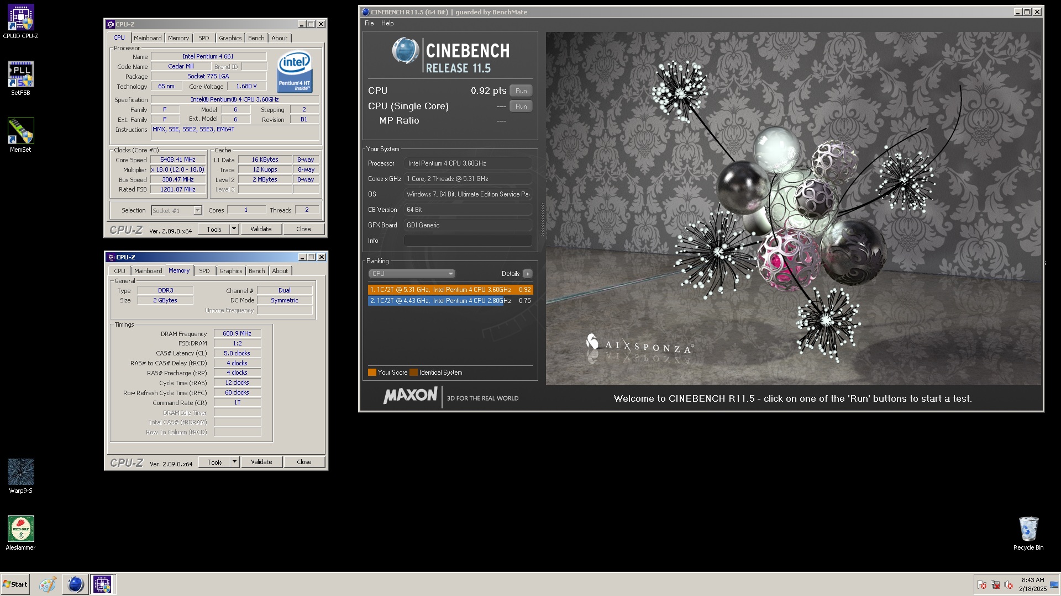Click the MAXON logo in Cinebench
Image resolution: width=1061 pixels, height=596 pixels.
411,396
